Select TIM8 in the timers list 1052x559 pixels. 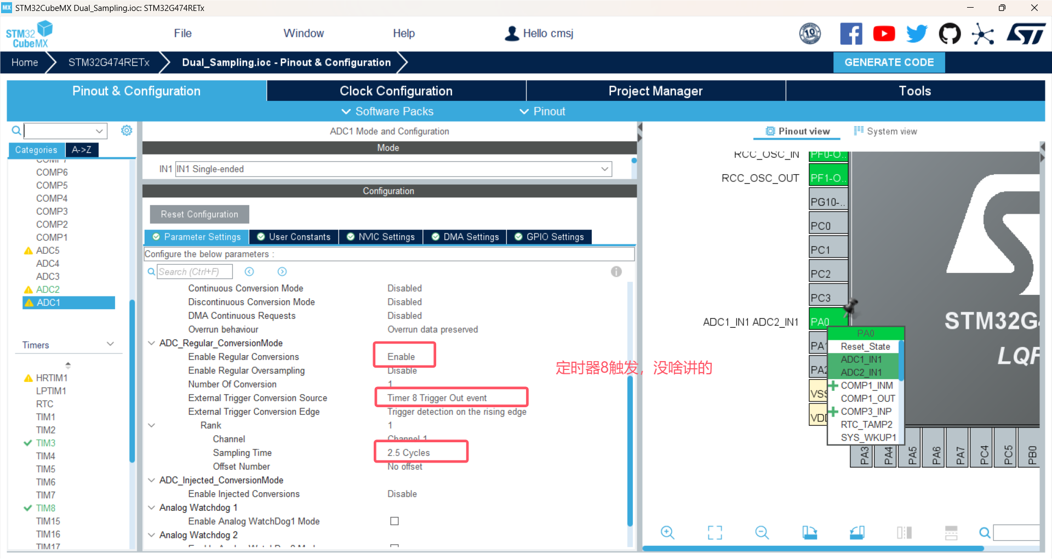coord(45,508)
